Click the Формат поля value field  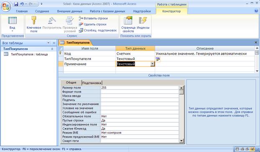(x=140, y=92)
